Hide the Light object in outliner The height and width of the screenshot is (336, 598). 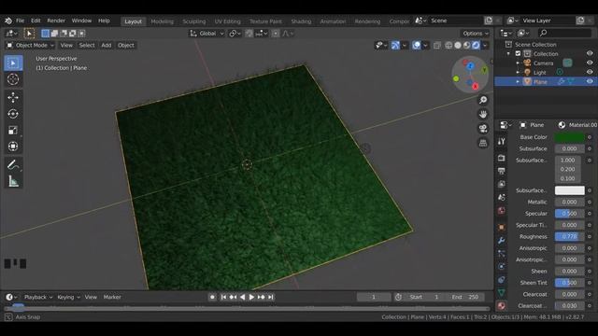click(590, 72)
